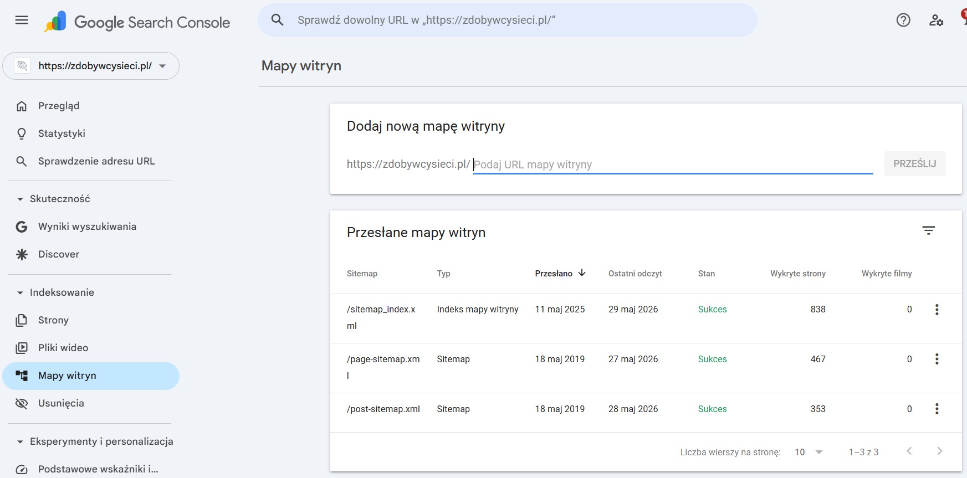The image size is (967, 478).
Task: Click the search magnifier icon in URL bar
Action: tap(277, 20)
